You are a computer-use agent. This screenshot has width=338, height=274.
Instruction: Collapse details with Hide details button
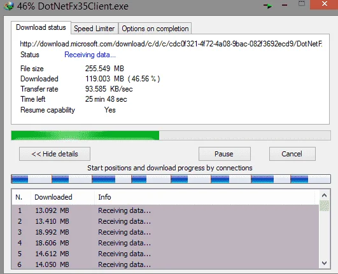(x=55, y=154)
